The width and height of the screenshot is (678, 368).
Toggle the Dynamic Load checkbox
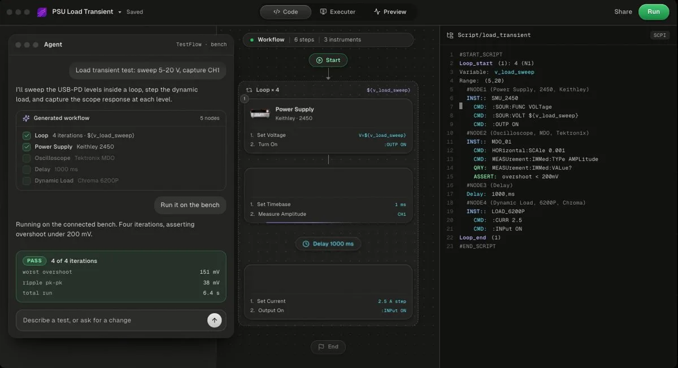27,181
